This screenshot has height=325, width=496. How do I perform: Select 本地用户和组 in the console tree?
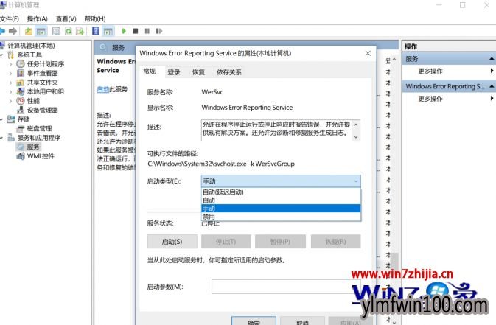[46, 91]
